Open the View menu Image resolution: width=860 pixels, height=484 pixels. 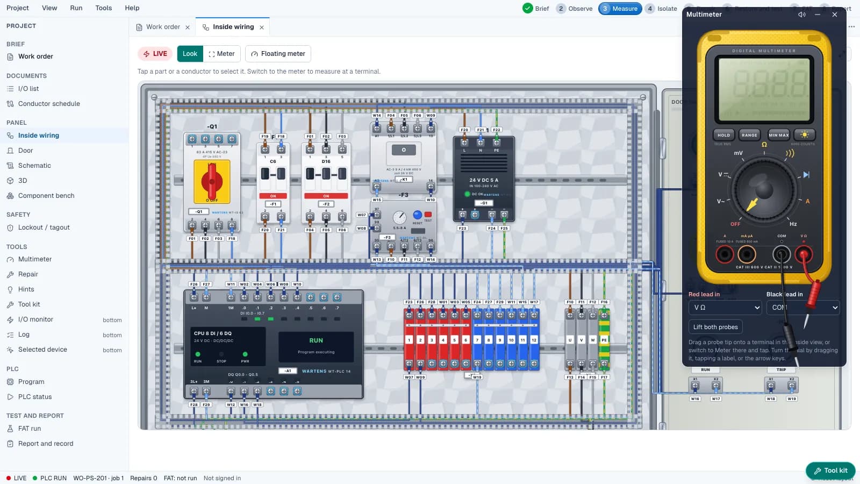tap(49, 8)
